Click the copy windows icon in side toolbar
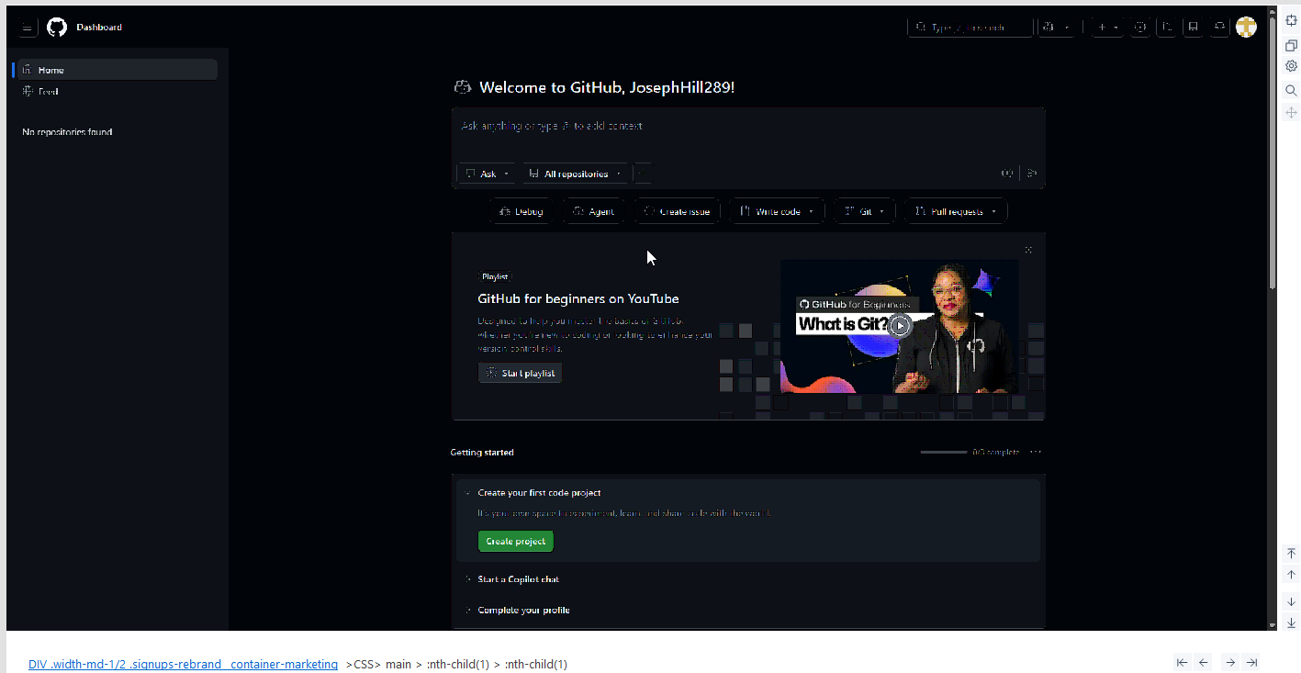Viewport: 1301px width, 673px height. point(1291,45)
